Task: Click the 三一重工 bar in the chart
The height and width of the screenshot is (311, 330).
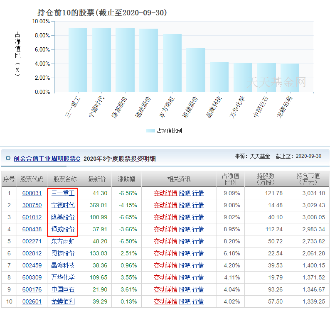Action: (x=78, y=60)
